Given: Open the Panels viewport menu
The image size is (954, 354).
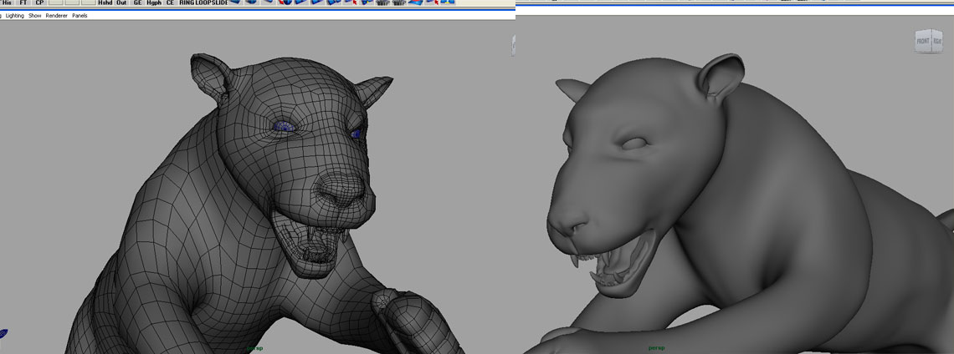Looking at the screenshot, I should coord(79,16).
